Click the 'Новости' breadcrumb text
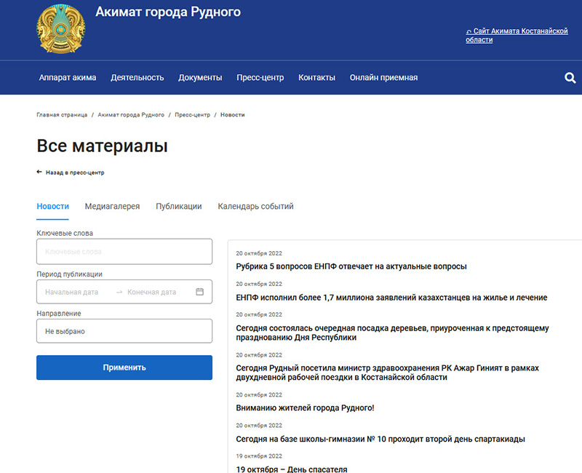Viewport: 582px width, 473px height. (x=232, y=115)
